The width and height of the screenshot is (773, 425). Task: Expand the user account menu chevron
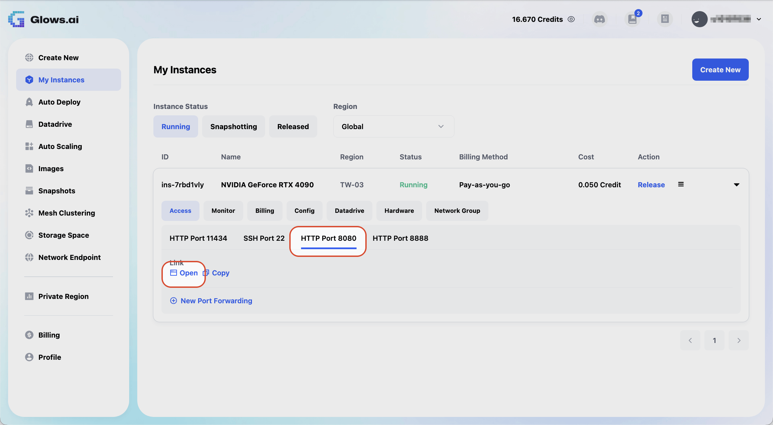759,19
